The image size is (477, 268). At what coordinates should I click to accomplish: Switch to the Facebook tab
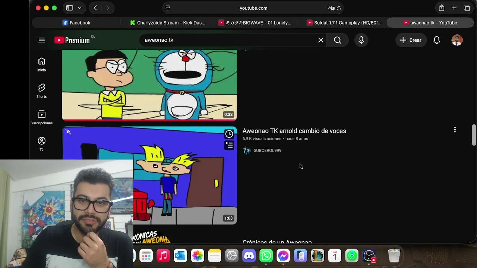[76, 23]
